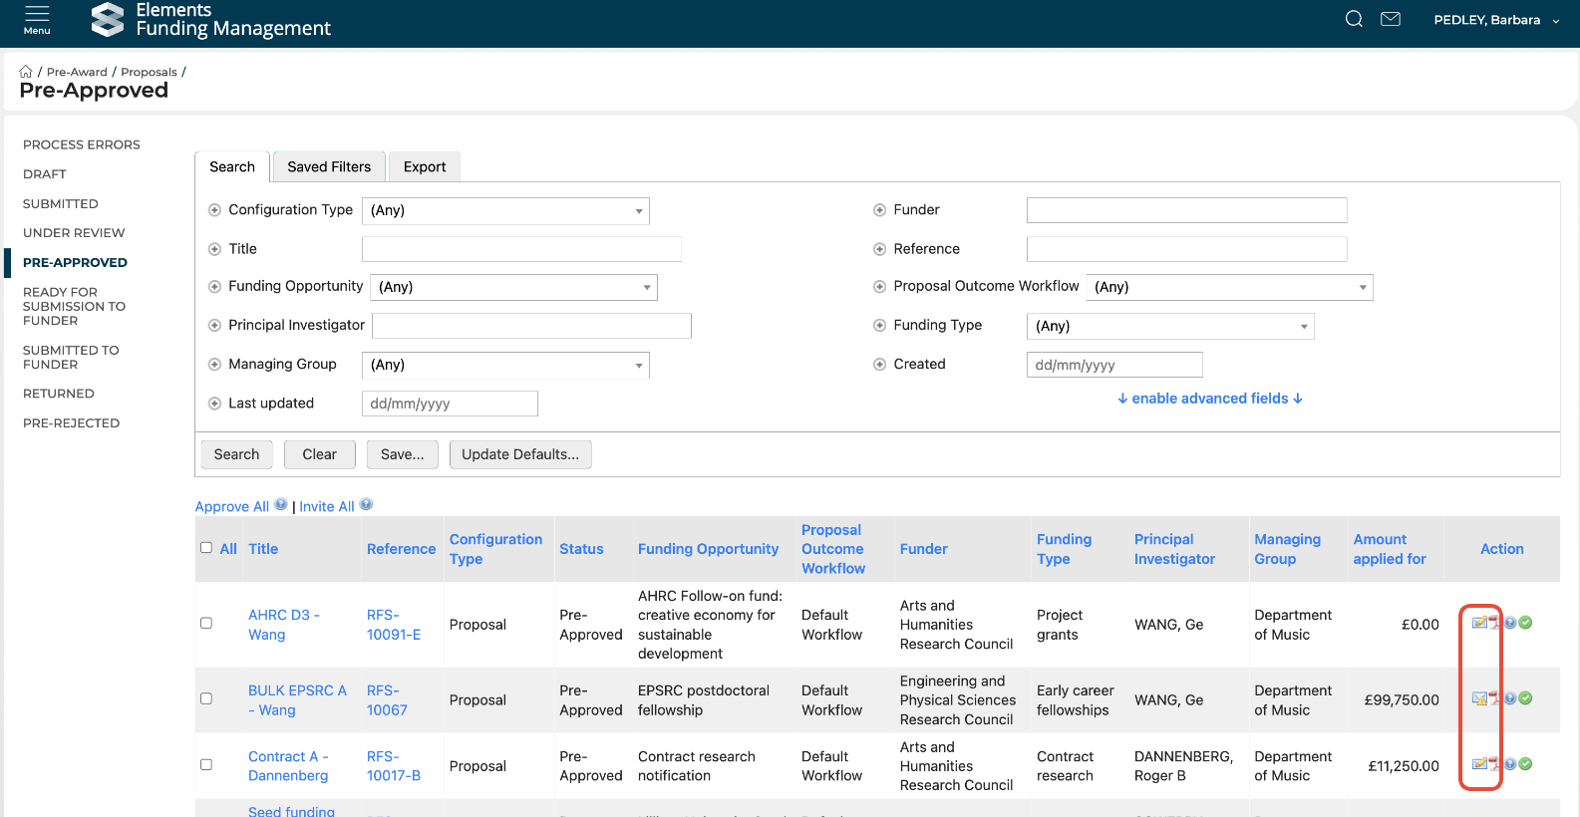Click email-edit icon for Contract A row
1580x817 pixels.
coord(1479,764)
